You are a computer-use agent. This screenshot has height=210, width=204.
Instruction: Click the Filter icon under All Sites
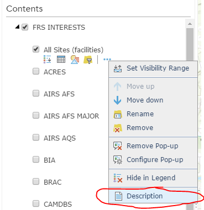(88, 60)
